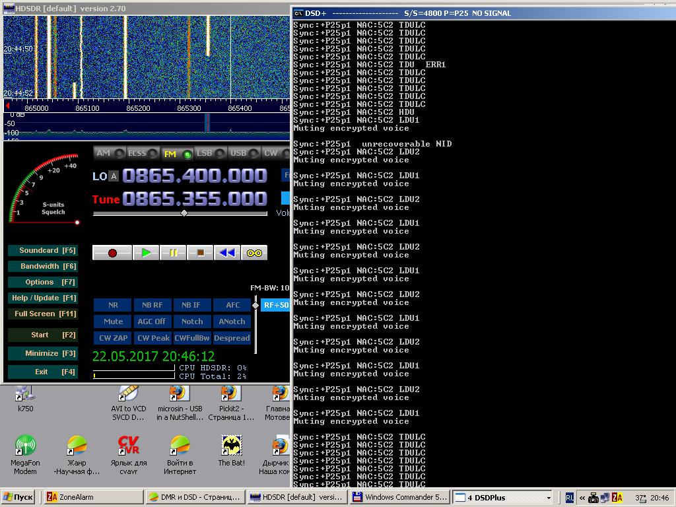Image resolution: width=676 pixels, height=507 pixels.
Task: Switch demodulation mode to AM
Action: (110, 153)
